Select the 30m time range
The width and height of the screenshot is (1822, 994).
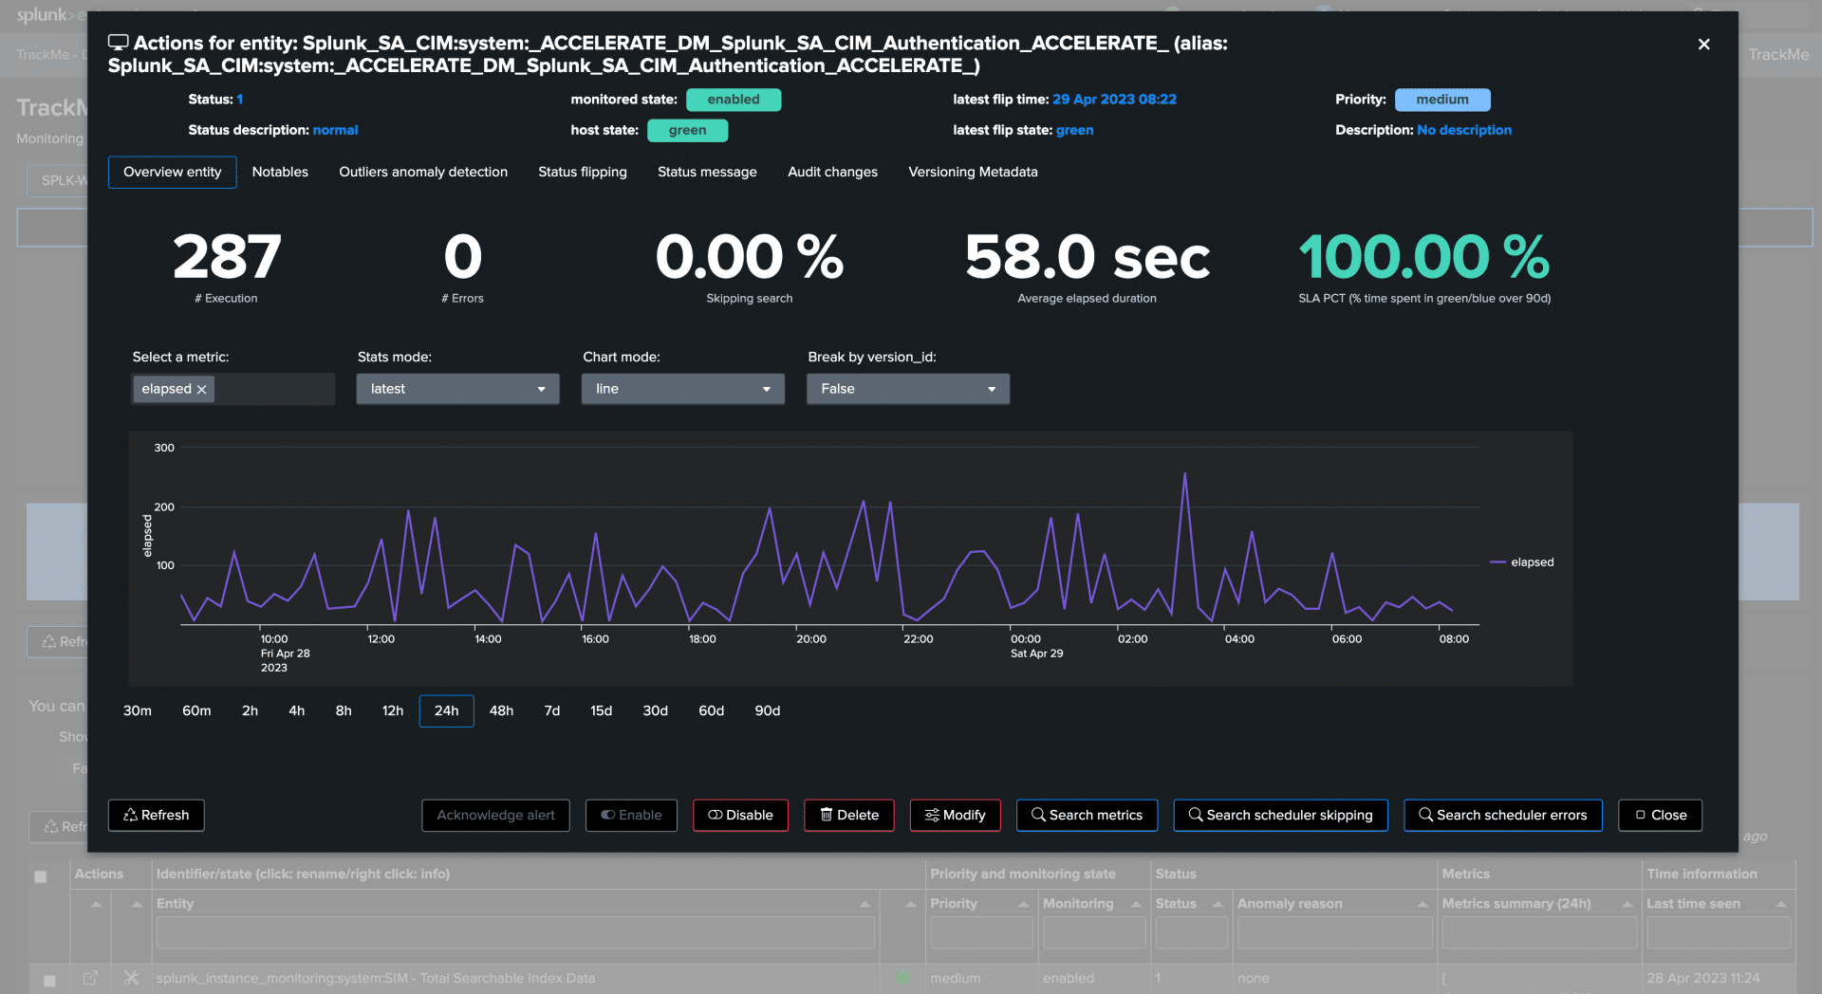click(x=138, y=710)
